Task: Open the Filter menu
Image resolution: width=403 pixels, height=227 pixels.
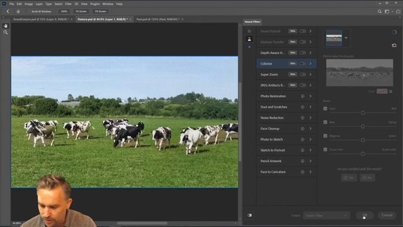Action: tap(68, 4)
